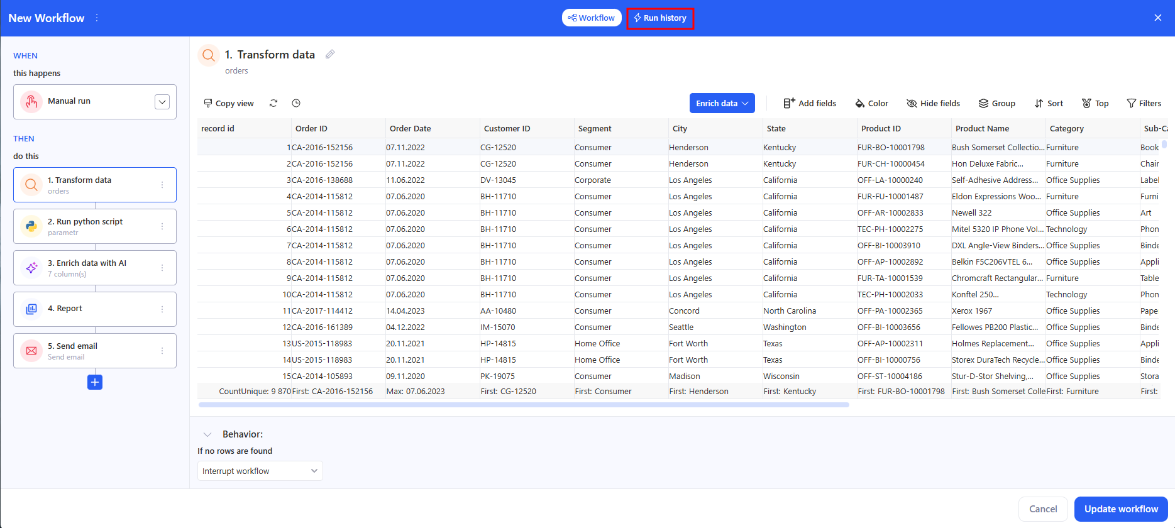Collapse the Behavior section
Screen dimensions: 1175x528
pos(207,434)
